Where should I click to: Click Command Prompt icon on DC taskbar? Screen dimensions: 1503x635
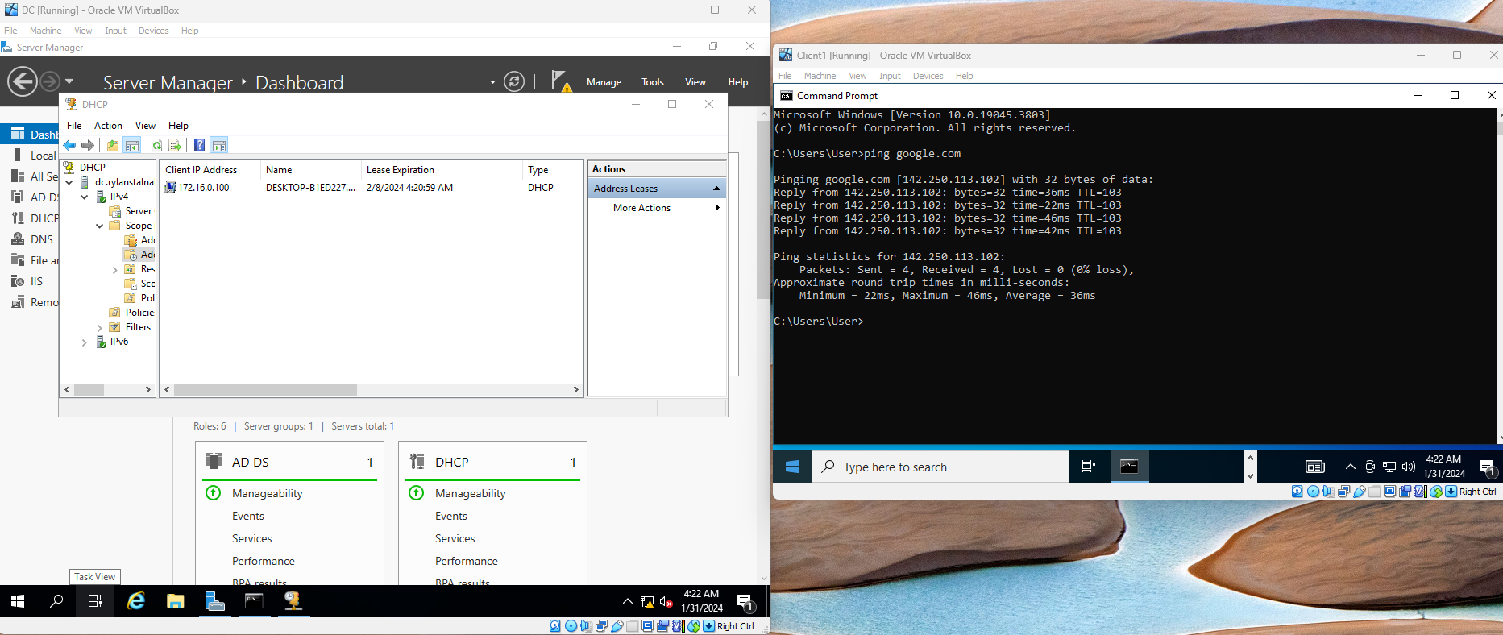254,601
